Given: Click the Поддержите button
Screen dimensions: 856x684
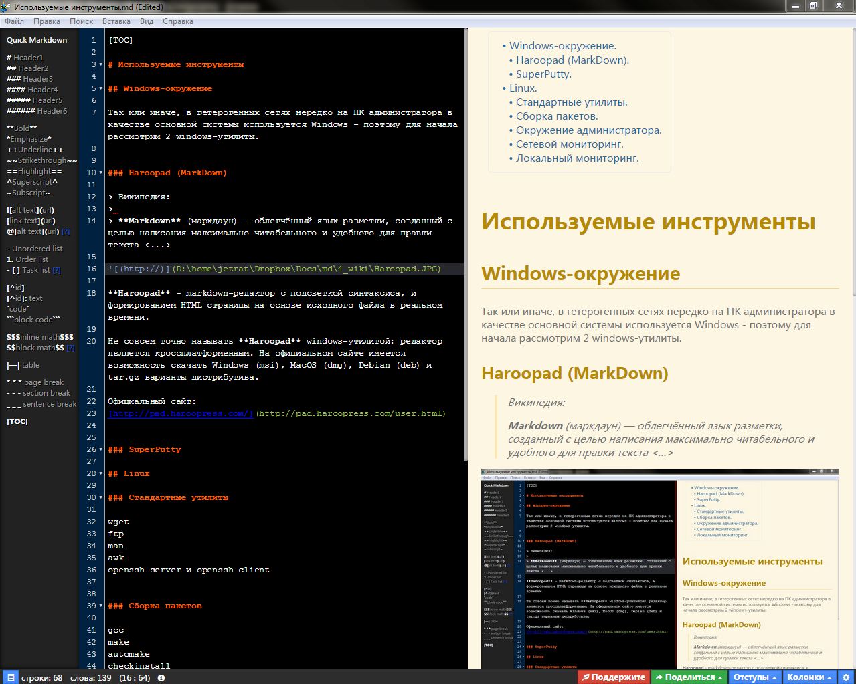Looking at the screenshot, I should pos(613,677).
